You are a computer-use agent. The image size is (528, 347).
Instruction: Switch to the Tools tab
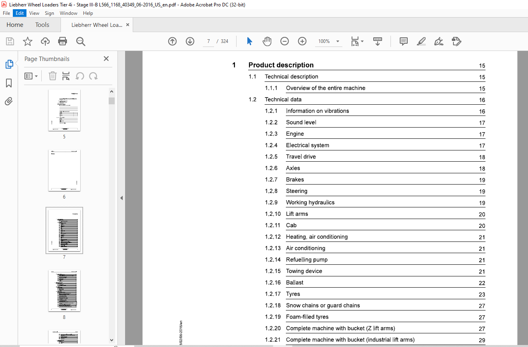pyautogui.click(x=42, y=25)
